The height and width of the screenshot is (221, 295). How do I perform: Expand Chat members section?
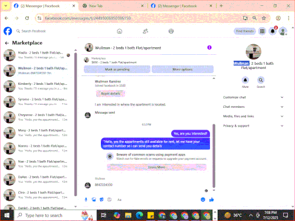pos(253,107)
